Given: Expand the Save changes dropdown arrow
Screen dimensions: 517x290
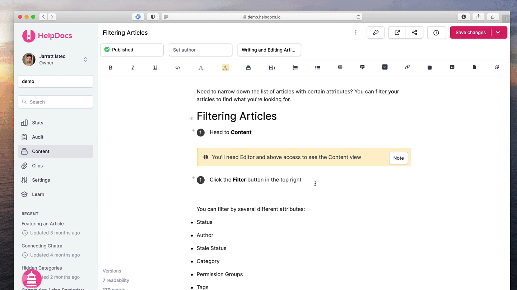Looking at the screenshot, I should [x=498, y=33].
